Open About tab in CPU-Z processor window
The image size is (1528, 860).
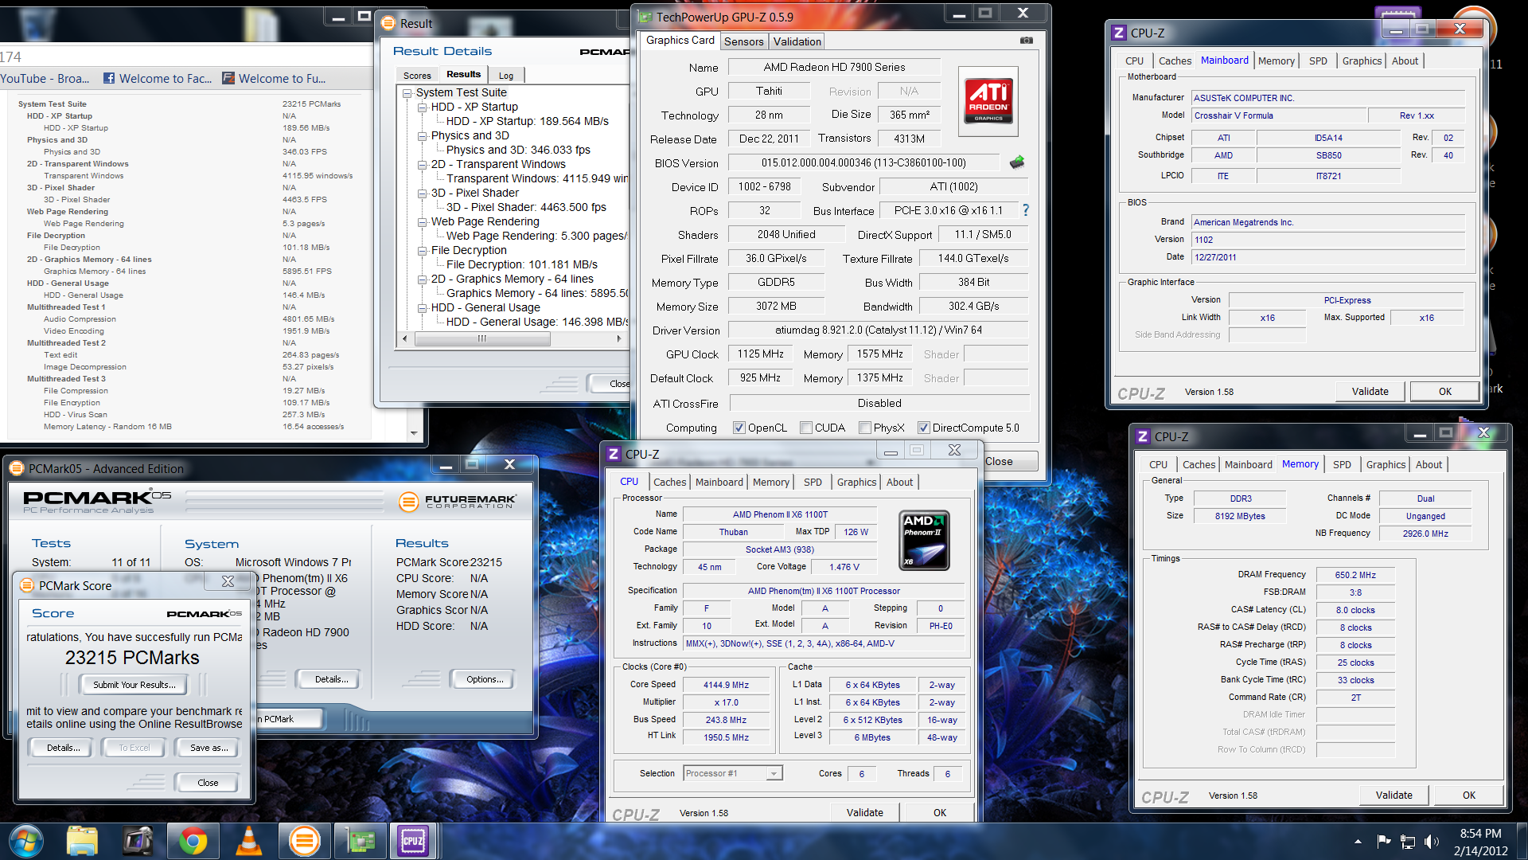[x=899, y=482]
